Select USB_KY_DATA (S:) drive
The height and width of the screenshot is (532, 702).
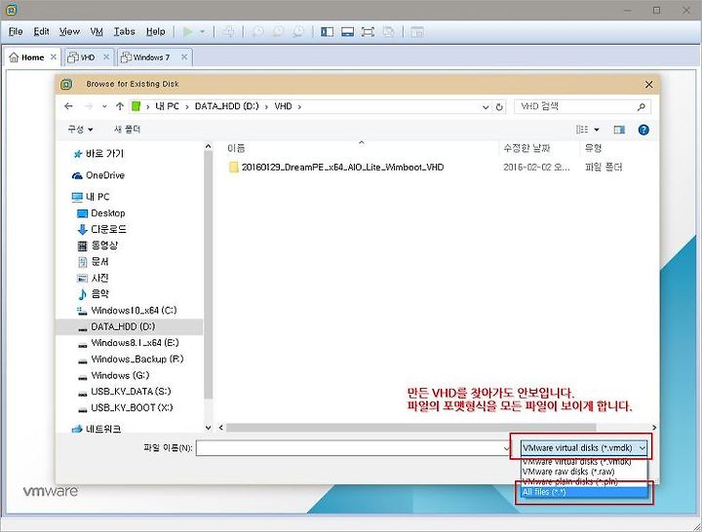125,392
